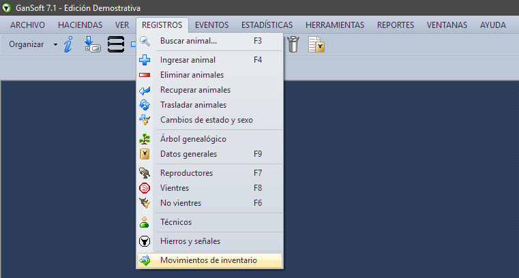Click the swap-arrows icon for Trasladar animales
Viewport: 519px width, 278px height.
(145, 105)
